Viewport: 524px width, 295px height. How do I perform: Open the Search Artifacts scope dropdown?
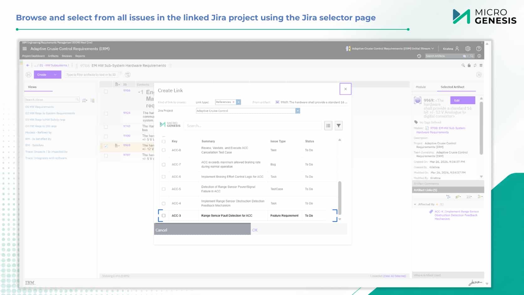466,56
